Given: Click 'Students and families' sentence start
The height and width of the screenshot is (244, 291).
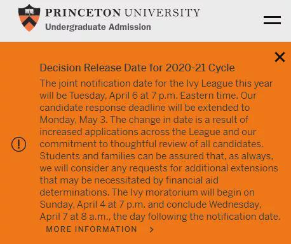Looking at the screenshot, I should (x=88, y=156).
